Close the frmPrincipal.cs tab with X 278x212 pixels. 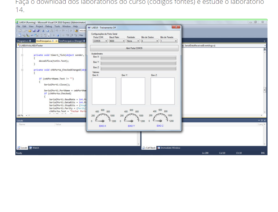point(57,41)
